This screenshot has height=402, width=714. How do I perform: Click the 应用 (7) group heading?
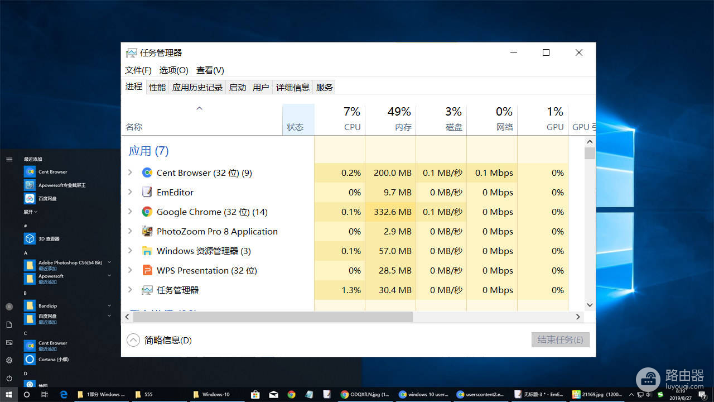point(148,151)
